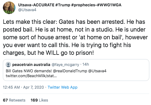Image resolution: width=151 pixels, height=105 pixels.
Task: Open the quoted tweet card
Action: [x=76, y=70]
